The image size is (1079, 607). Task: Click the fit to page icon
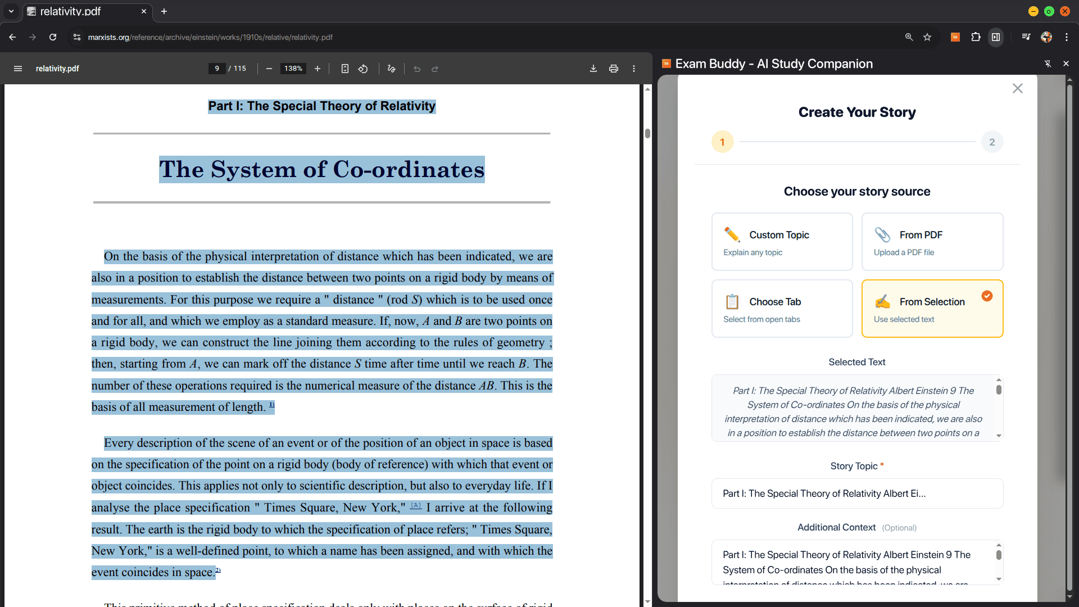[345, 69]
